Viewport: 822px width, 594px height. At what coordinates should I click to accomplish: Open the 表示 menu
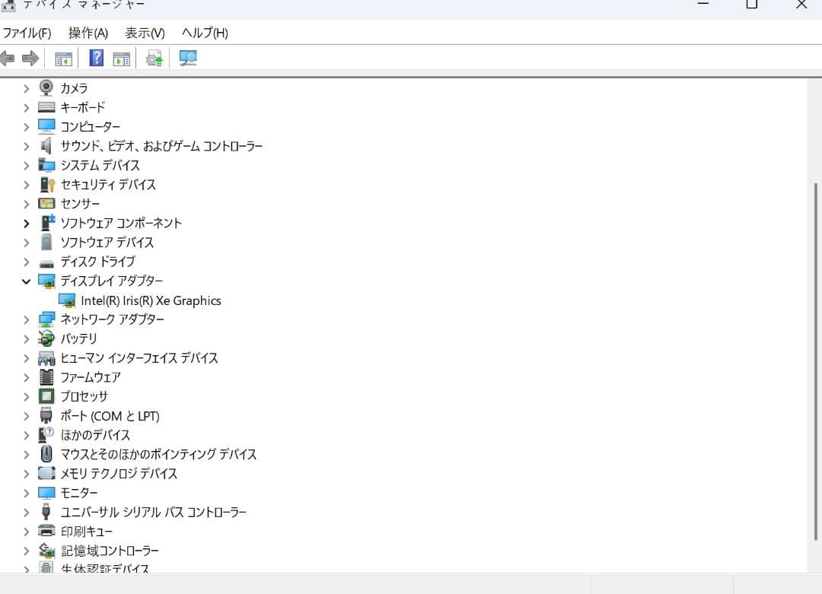pyautogui.click(x=144, y=33)
